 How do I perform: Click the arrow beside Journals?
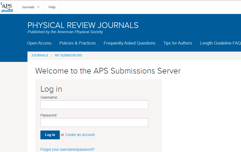tap(38, 7)
